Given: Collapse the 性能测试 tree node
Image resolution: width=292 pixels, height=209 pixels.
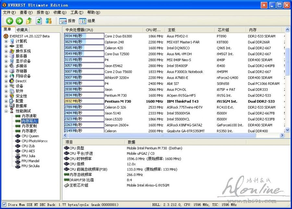Looking at the screenshot, I should pos(6,111).
